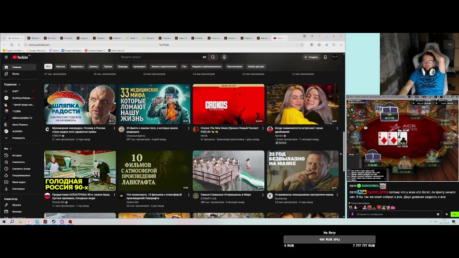459x258 pixels.
Task: Open SHIFT channel subscription
Action: (x=19, y=91)
